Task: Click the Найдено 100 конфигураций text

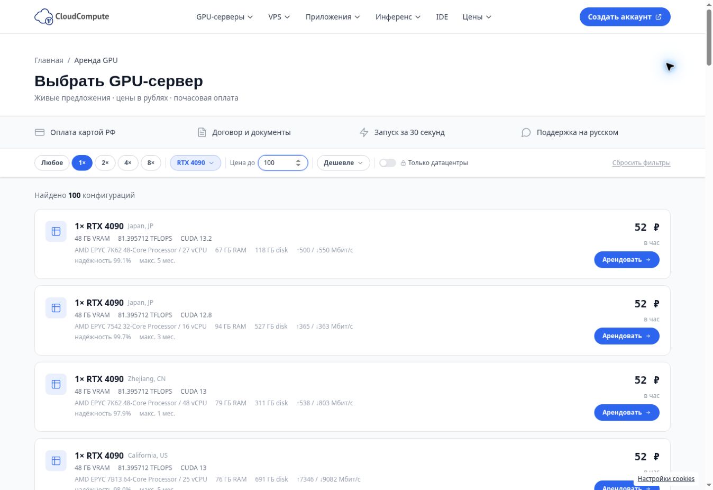Action: [85, 195]
